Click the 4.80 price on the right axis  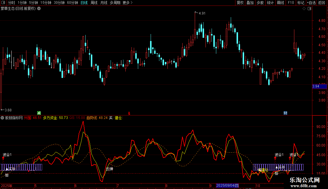[x=322, y=21]
